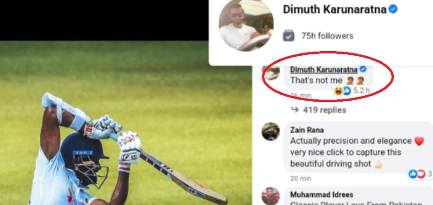The width and height of the screenshot is (433, 205).
Task: Click Zain Rana's name link
Action: (x=307, y=130)
